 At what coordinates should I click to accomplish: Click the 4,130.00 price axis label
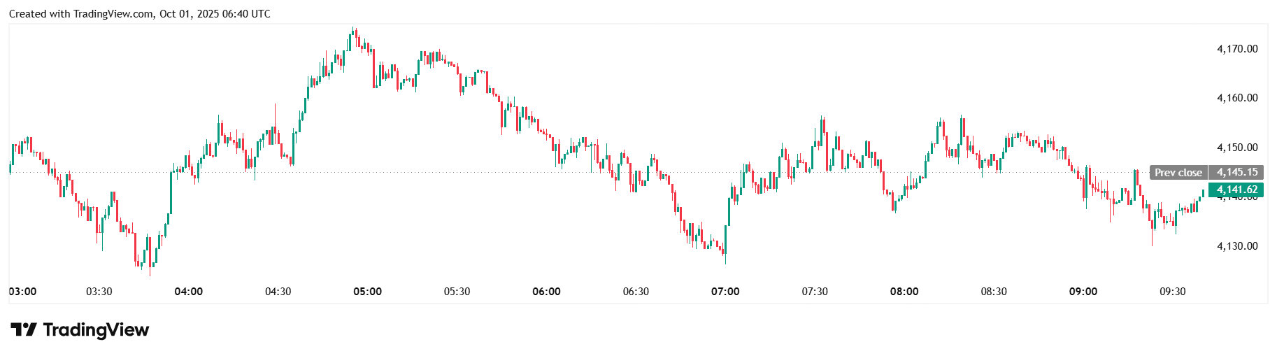point(1236,246)
